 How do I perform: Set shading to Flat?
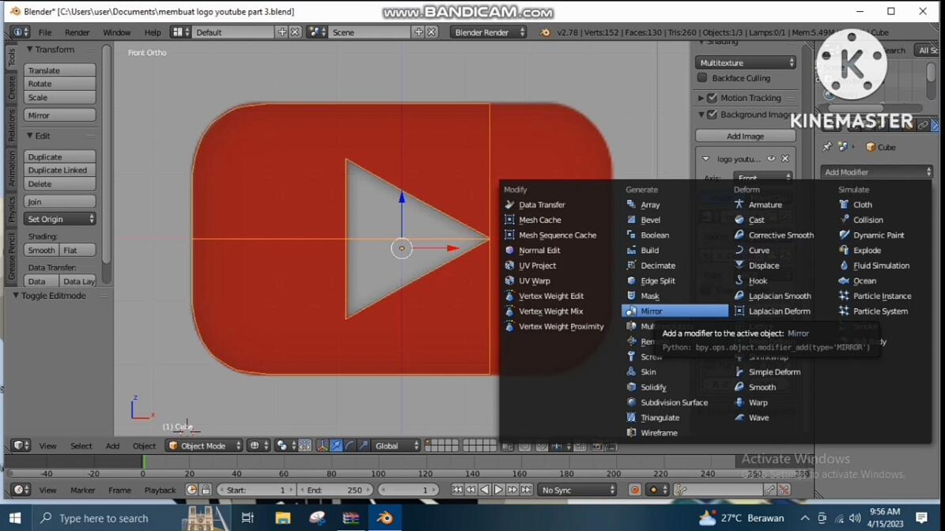[77, 250]
